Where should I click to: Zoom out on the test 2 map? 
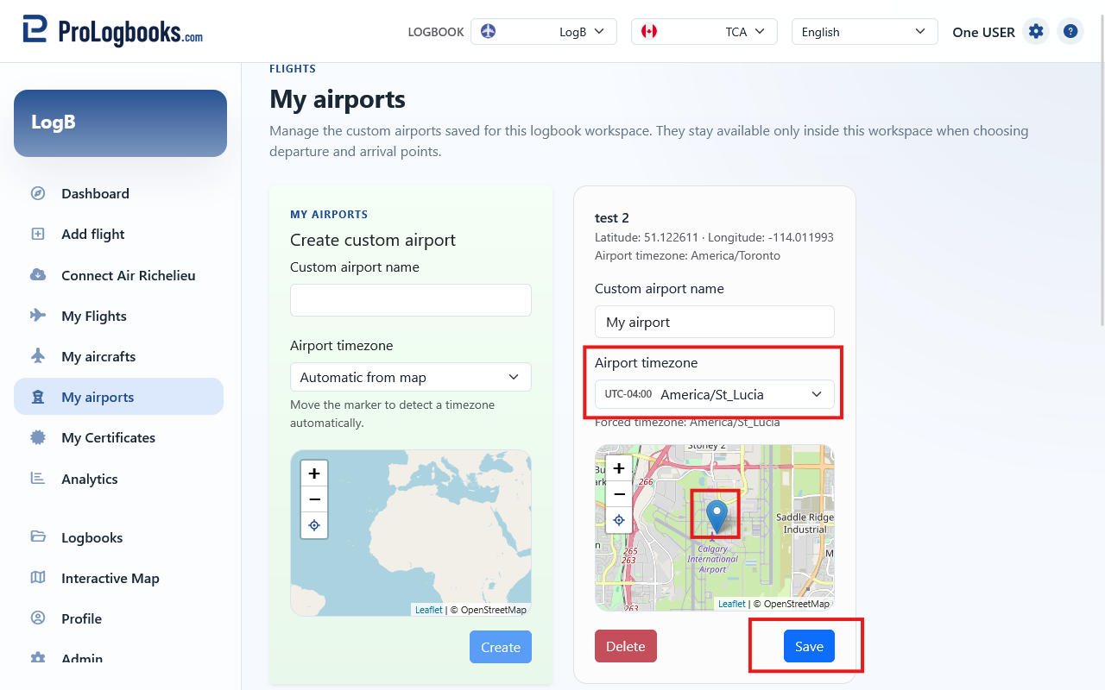pos(619,494)
